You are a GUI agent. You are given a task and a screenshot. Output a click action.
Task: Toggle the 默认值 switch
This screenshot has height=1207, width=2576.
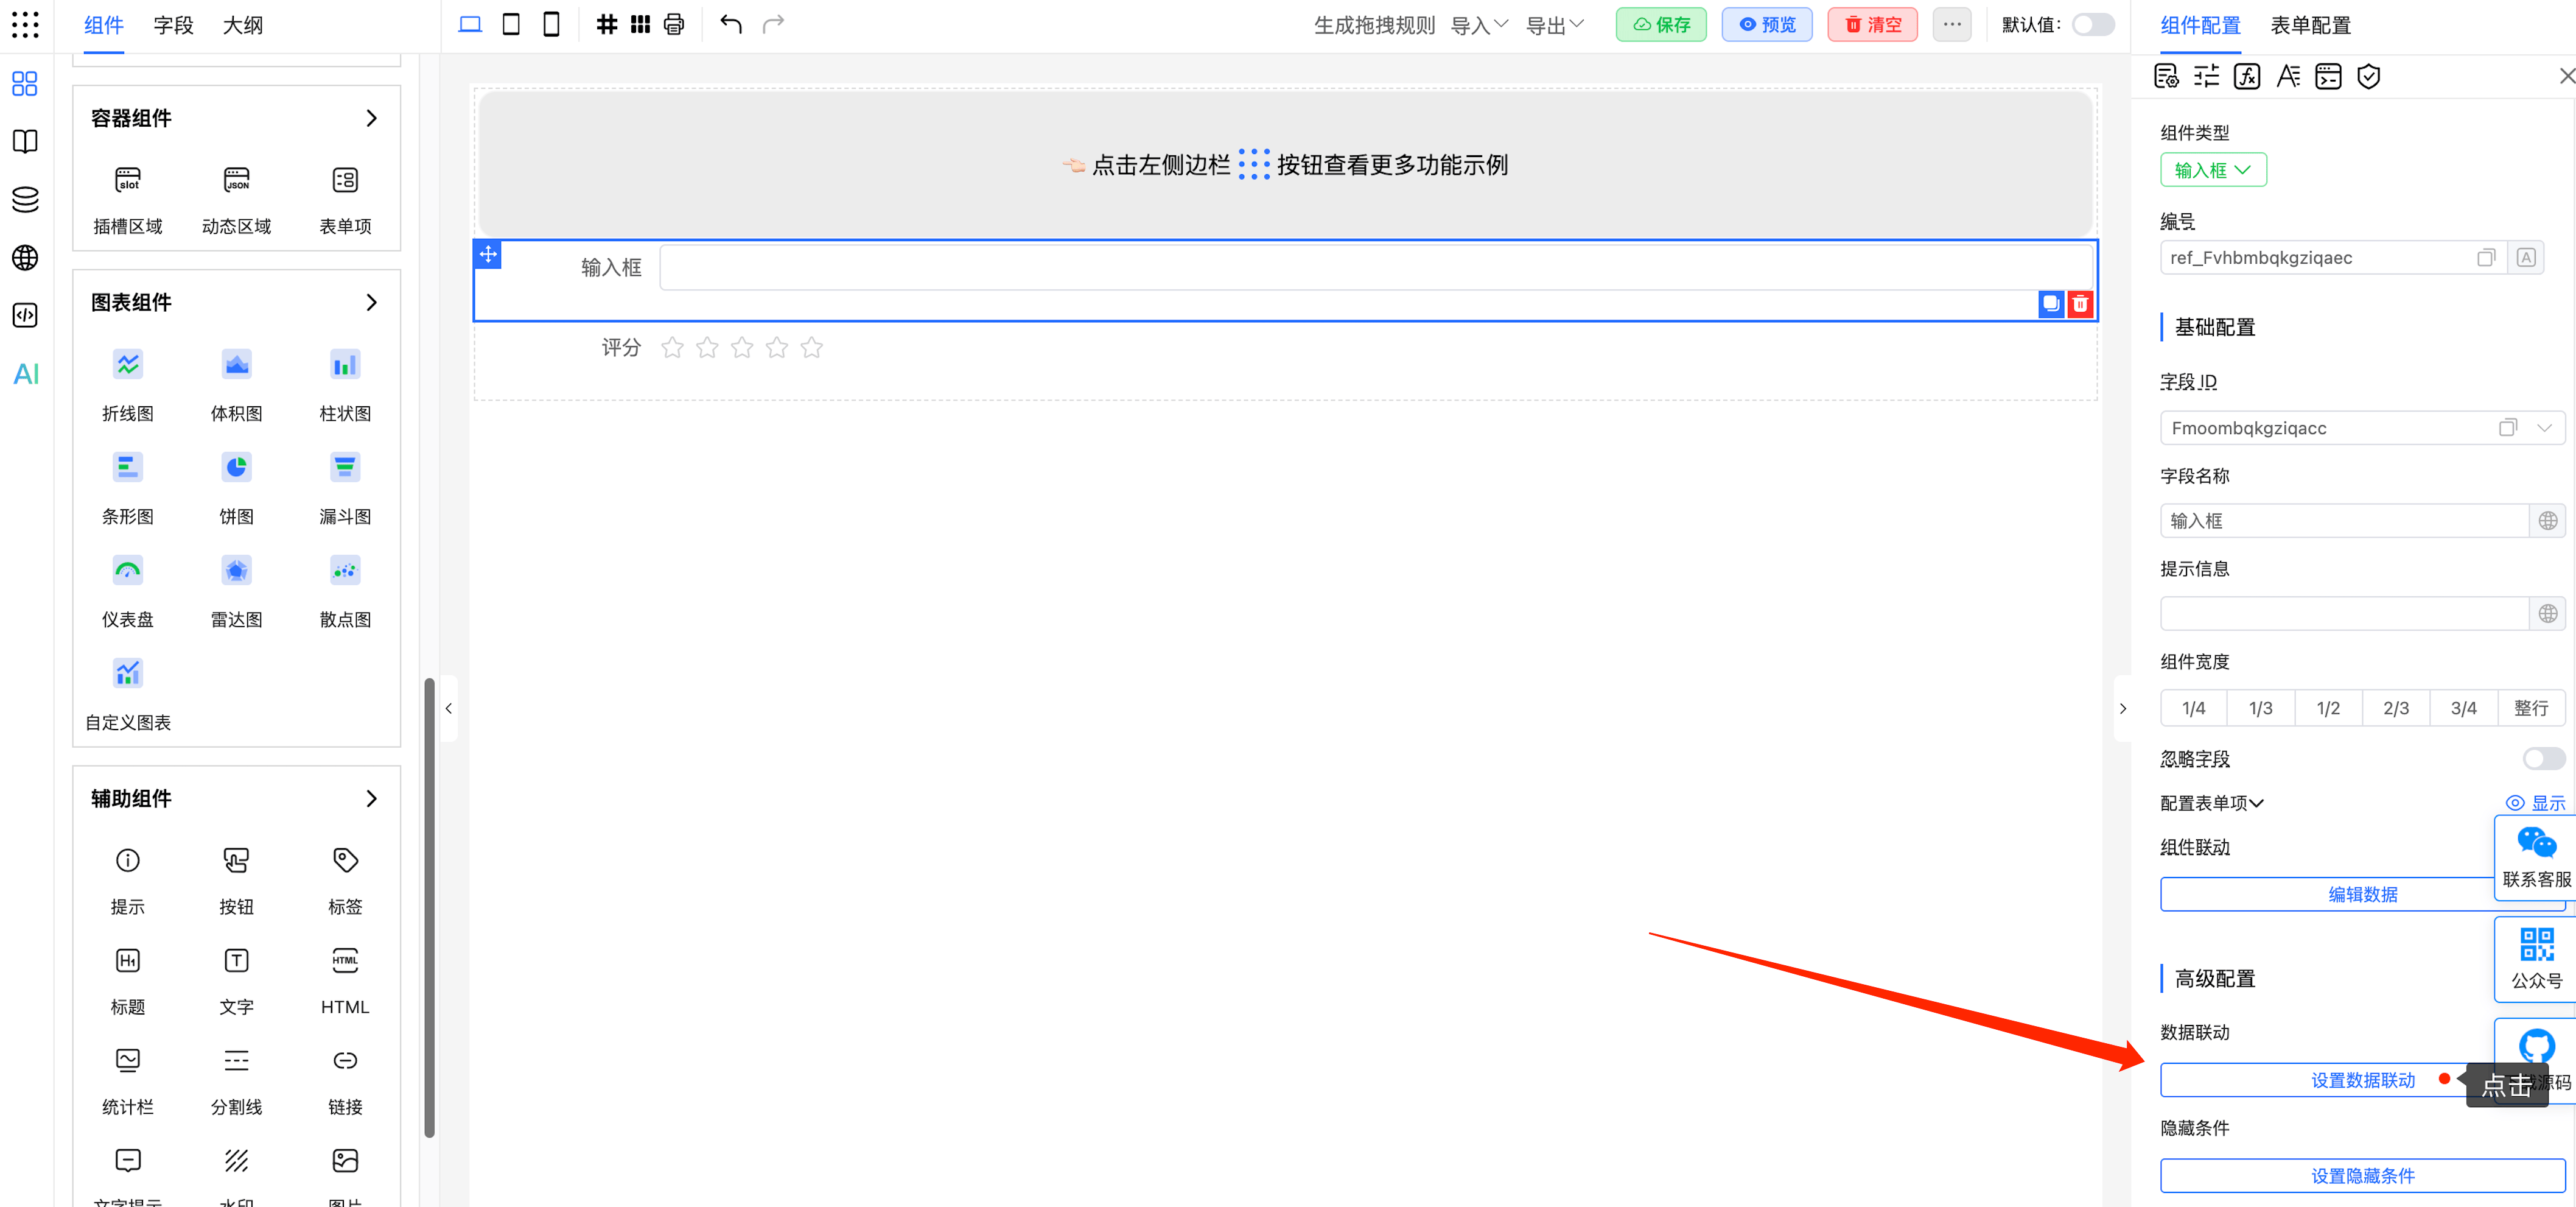pos(2092,24)
